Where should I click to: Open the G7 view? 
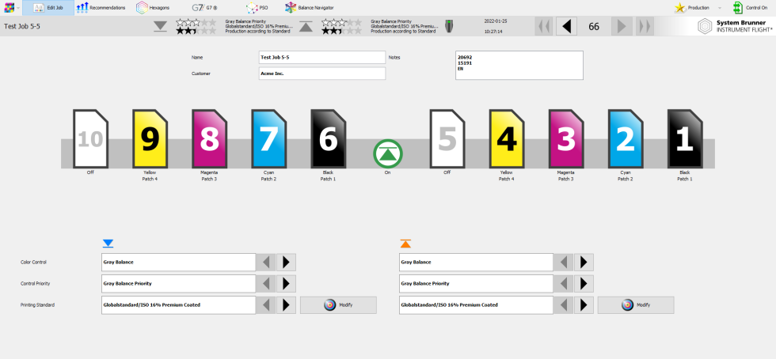click(x=207, y=8)
